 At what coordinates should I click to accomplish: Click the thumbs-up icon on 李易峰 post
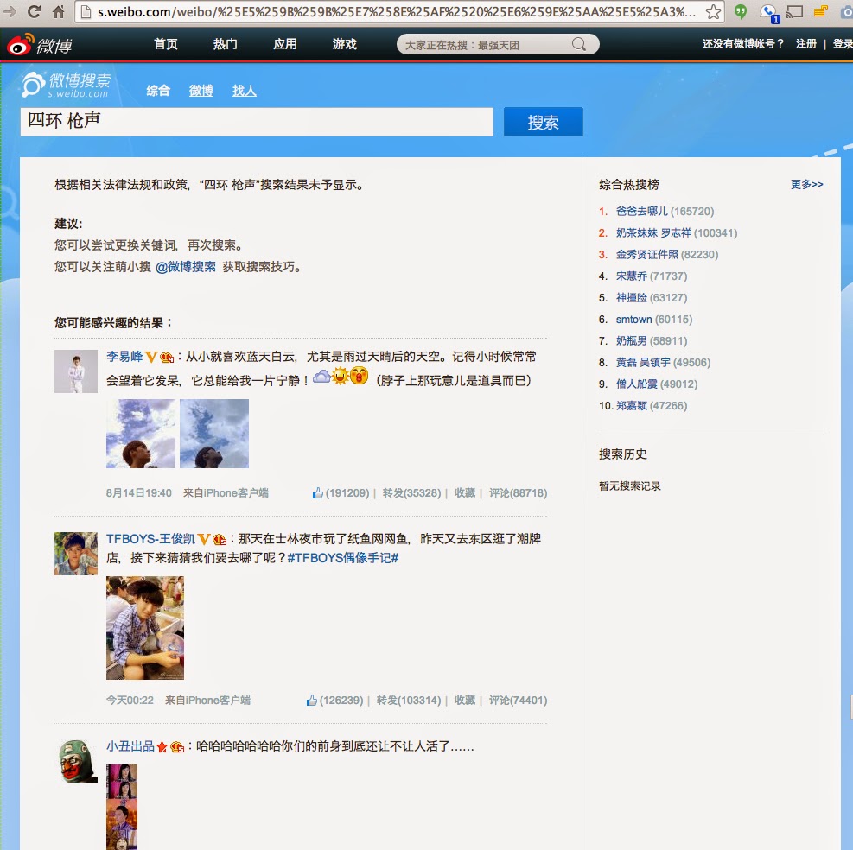pos(318,493)
